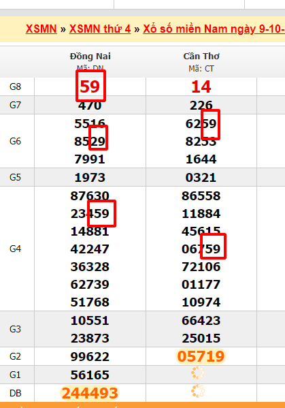
Task: Click Đồng Nai G4 number 23459
Action: click(x=90, y=214)
